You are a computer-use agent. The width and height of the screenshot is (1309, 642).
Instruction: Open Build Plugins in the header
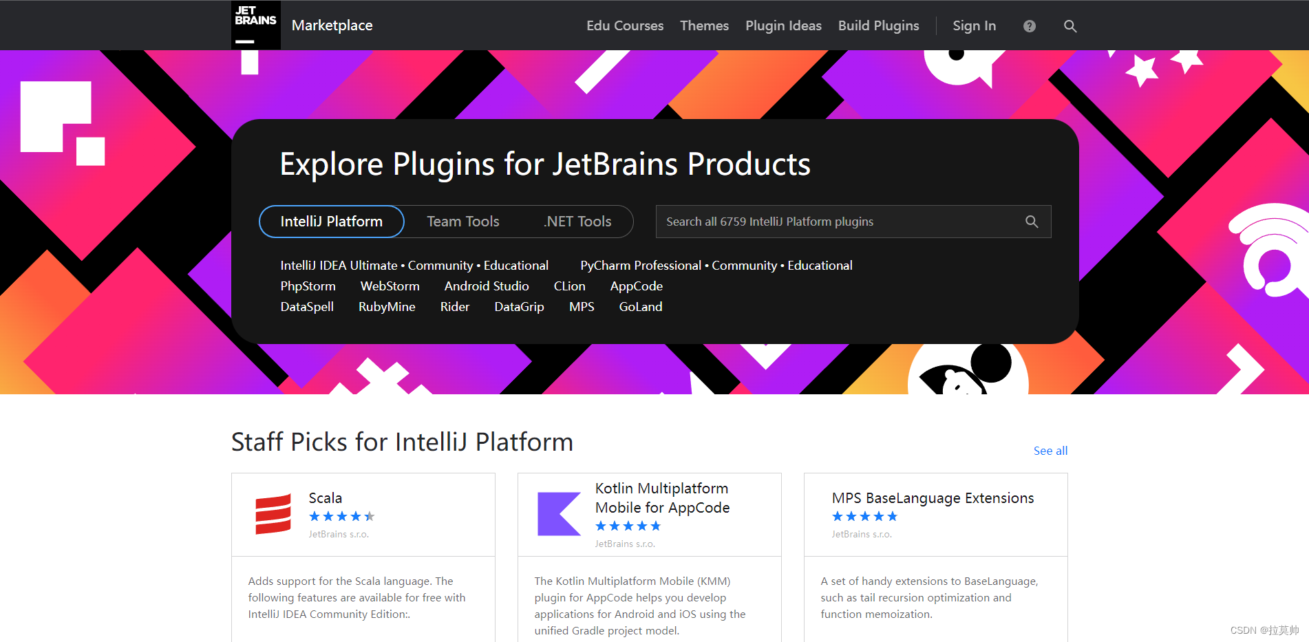(x=878, y=25)
